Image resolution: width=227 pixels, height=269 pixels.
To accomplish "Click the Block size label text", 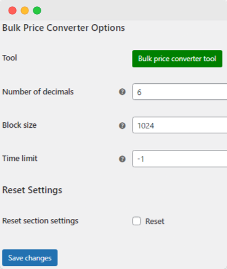I will click(x=19, y=125).
